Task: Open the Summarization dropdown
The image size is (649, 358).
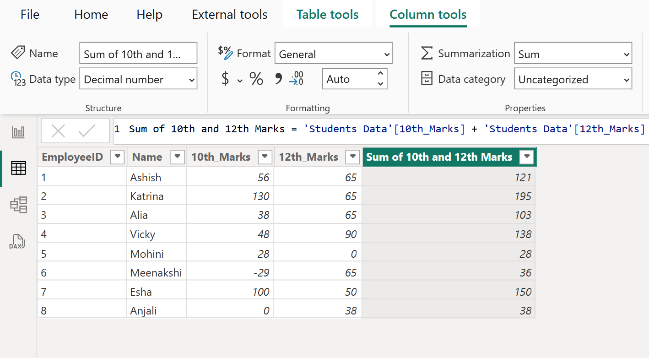Action: coord(573,54)
